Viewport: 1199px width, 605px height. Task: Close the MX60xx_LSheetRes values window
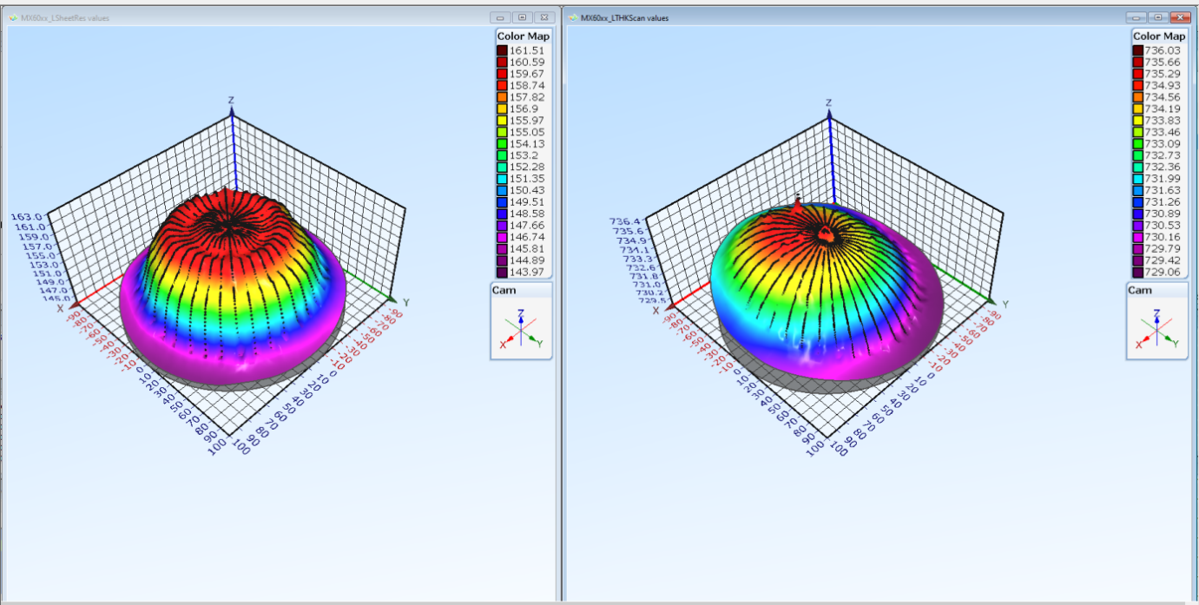(544, 17)
